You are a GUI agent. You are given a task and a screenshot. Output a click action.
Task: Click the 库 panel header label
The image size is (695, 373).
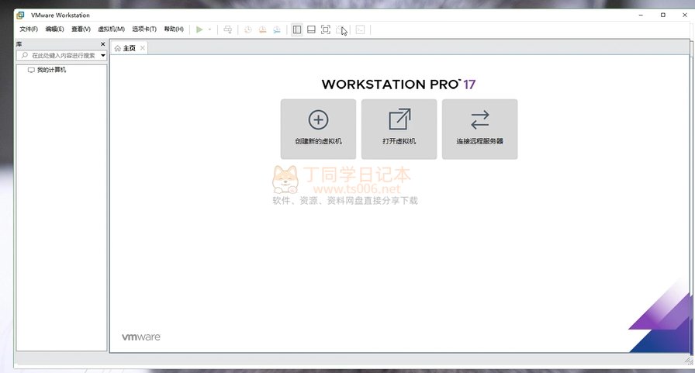click(19, 44)
